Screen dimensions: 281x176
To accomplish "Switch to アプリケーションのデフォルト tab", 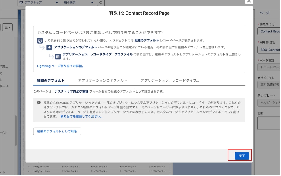I will (x=102, y=80).
